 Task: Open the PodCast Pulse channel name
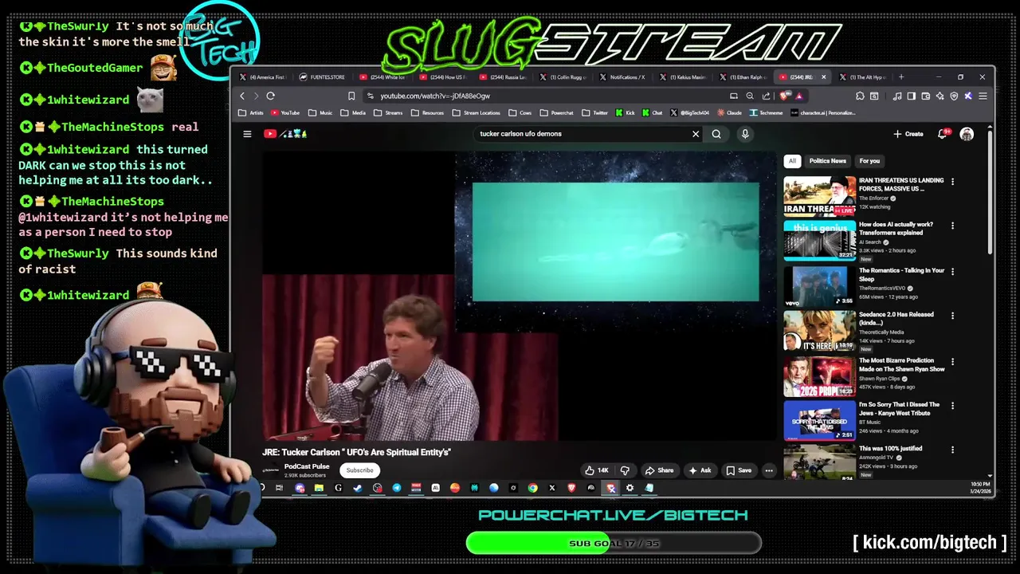pyautogui.click(x=307, y=466)
